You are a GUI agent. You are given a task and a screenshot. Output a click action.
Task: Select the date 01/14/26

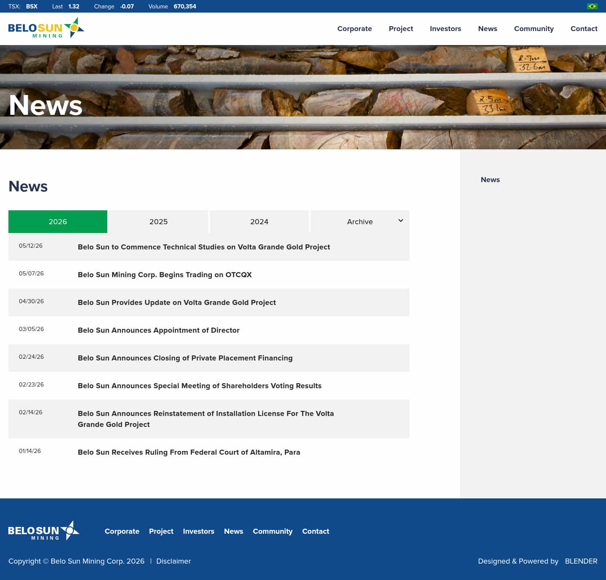pyautogui.click(x=30, y=451)
